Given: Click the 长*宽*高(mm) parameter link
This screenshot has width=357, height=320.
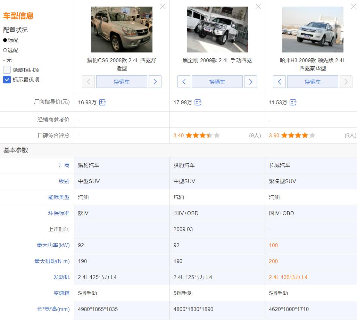Looking at the screenshot, I should click(x=54, y=309).
